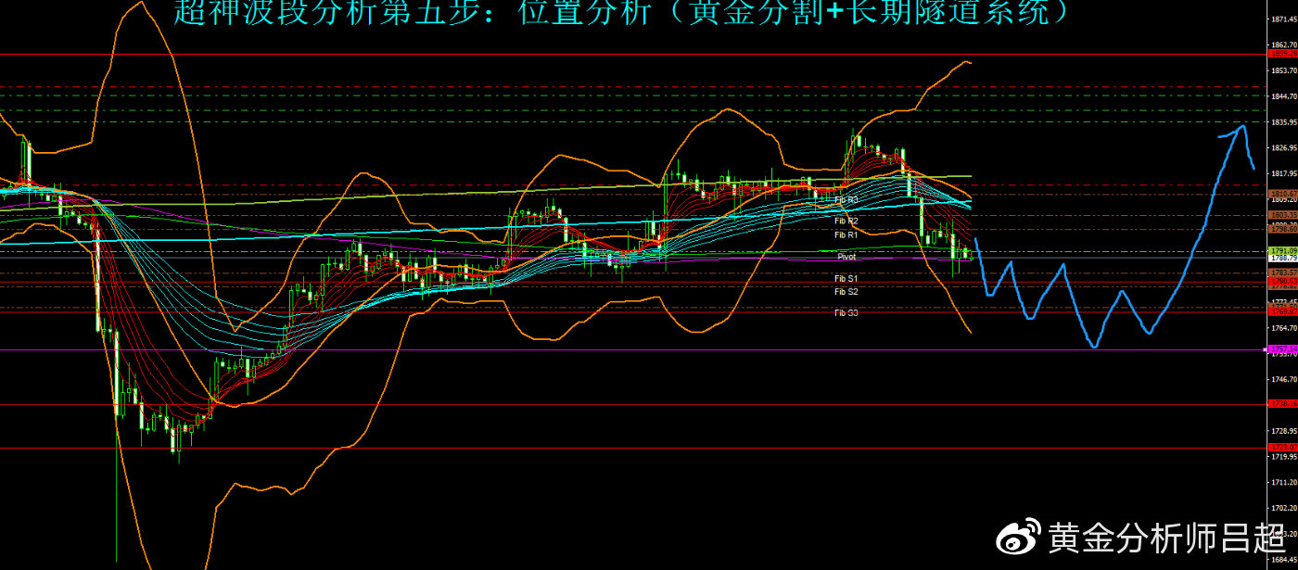Click the Fib R3 level label

pos(846,199)
